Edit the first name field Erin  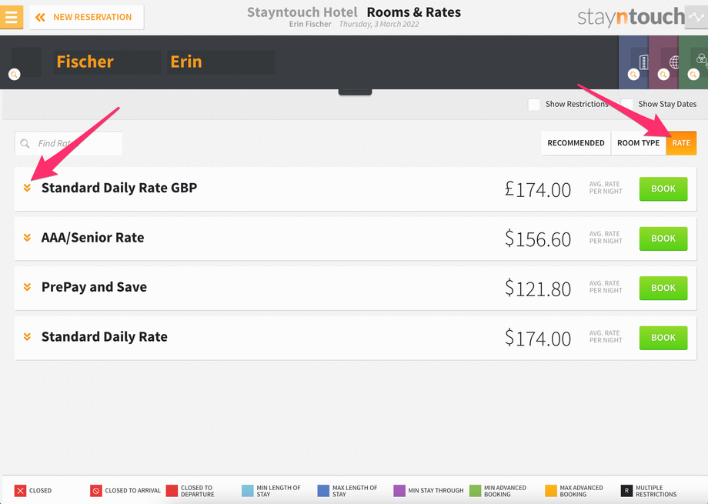point(220,62)
